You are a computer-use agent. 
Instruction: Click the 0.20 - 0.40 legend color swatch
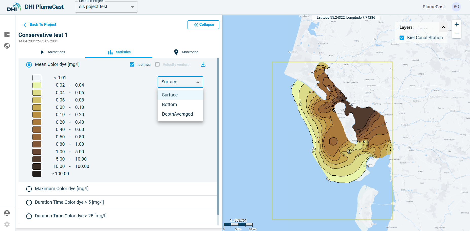tap(37, 122)
